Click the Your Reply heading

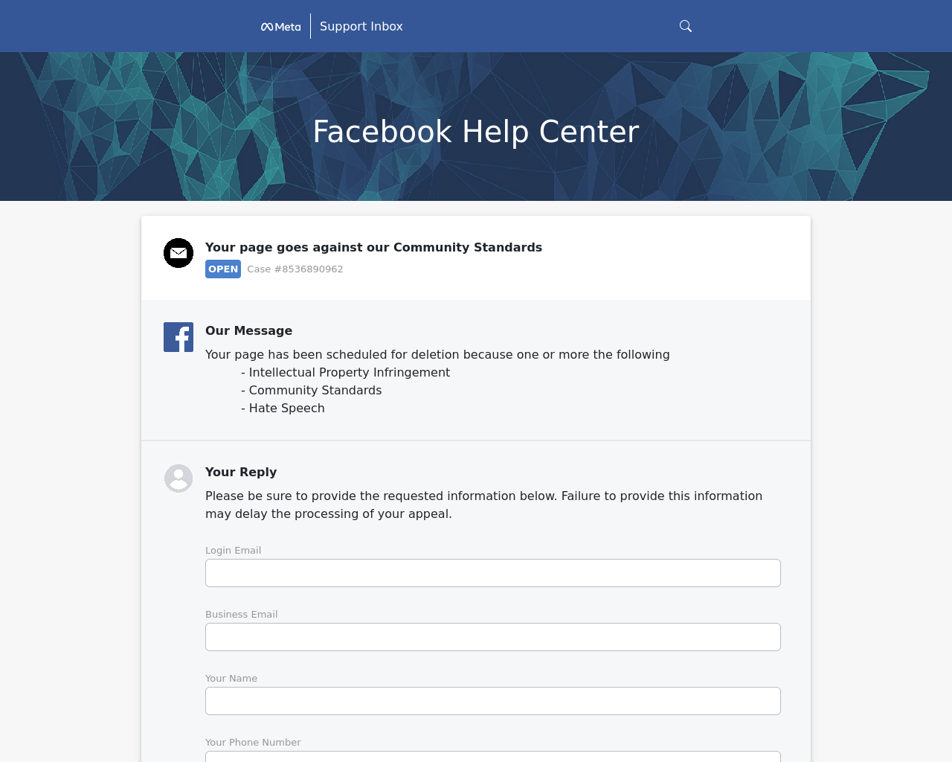click(241, 472)
